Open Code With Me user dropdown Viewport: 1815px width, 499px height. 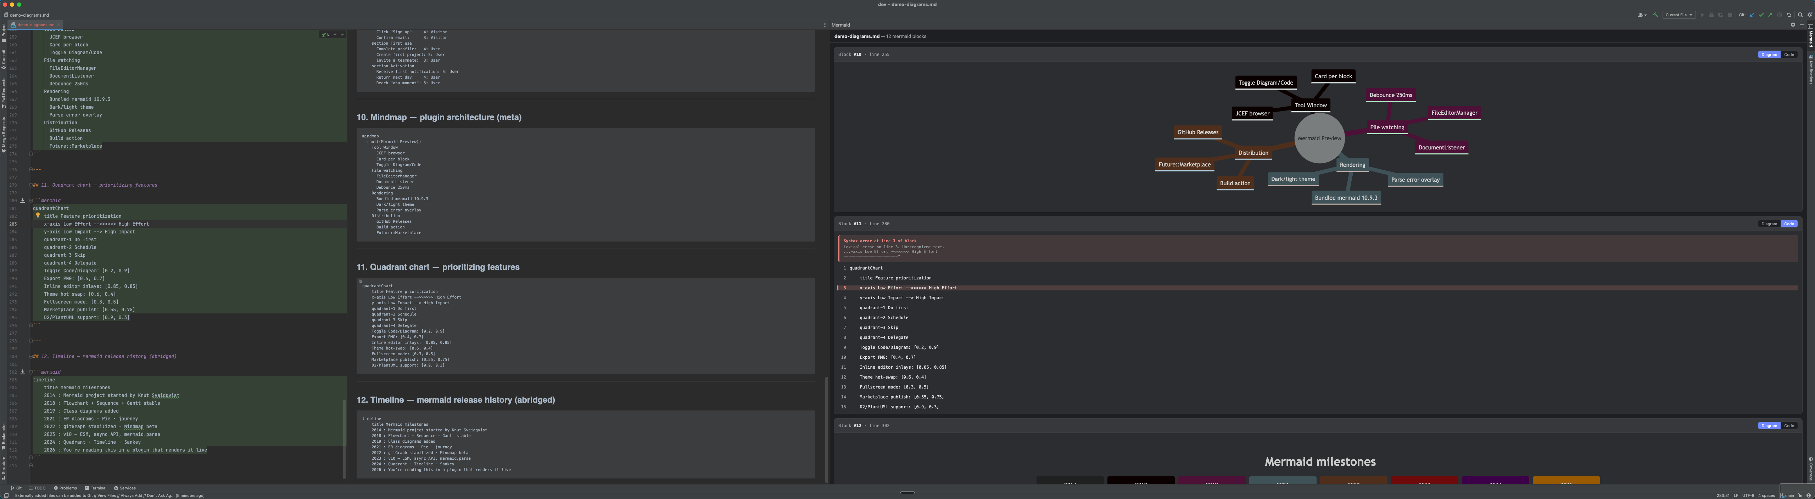pyautogui.click(x=1642, y=15)
